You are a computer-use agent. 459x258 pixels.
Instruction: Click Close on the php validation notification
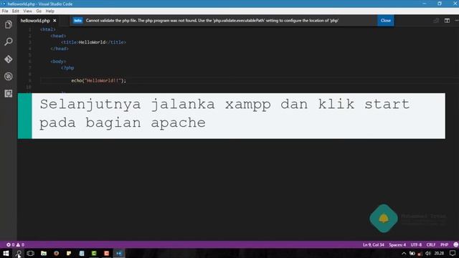pos(386,21)
